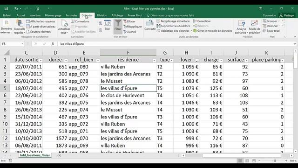Click Connexion sign-in link

click(x=269, y=15)
